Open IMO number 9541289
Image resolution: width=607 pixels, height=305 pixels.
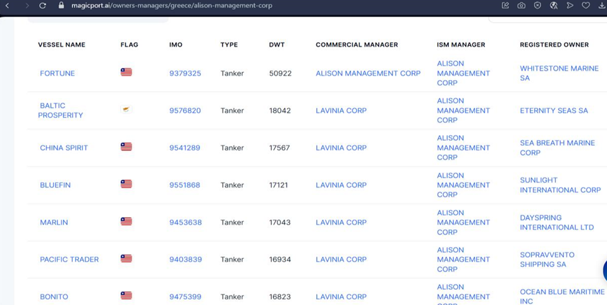pyautogui.click(x=185, y=148)
